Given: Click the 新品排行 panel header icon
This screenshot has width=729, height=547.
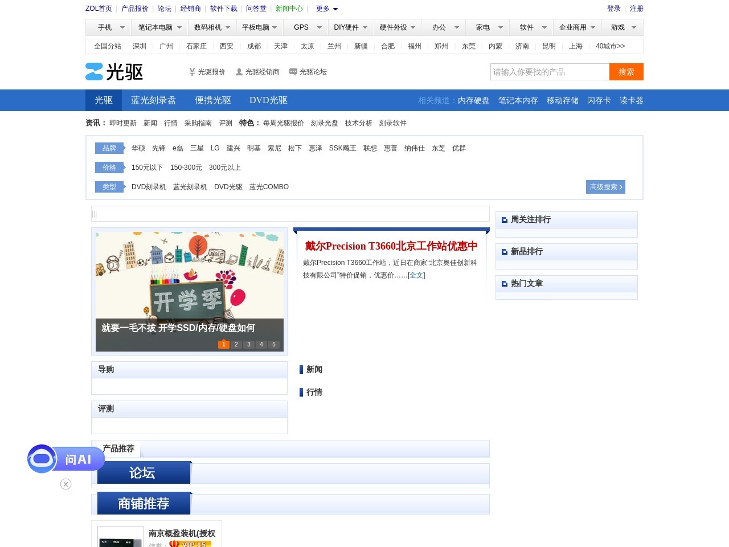Looking at the screenshot, I should tap(504, 251).
